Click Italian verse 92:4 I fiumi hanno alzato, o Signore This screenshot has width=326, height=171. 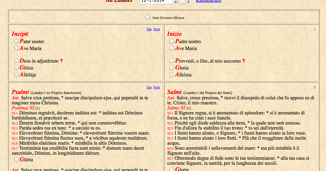[237, 133]
